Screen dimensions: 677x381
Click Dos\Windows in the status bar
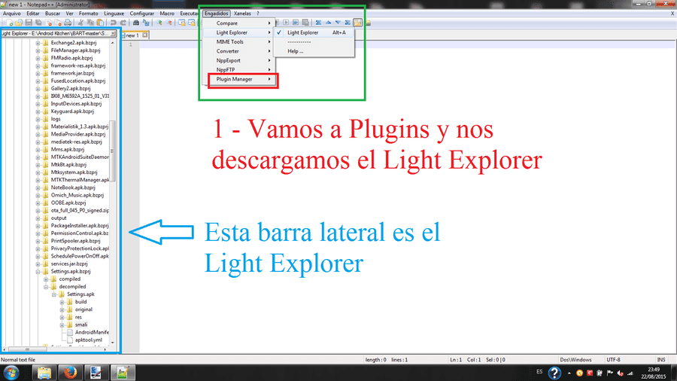(575, 359)
